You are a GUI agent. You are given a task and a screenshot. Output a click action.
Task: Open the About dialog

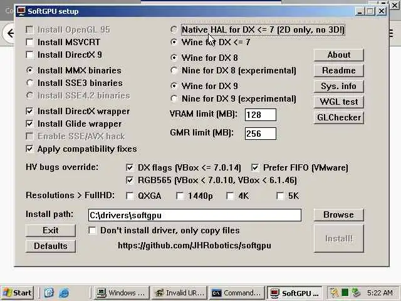[339, 55]
